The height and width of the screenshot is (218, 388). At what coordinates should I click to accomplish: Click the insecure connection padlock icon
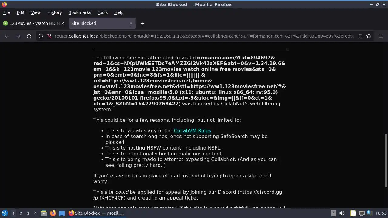point(49,36)
